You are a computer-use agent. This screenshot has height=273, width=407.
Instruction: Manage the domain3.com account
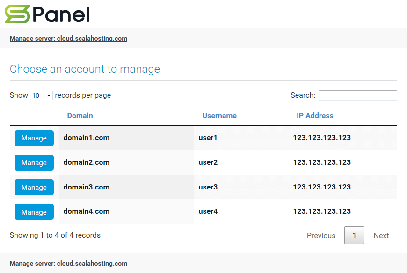point(34,187)
